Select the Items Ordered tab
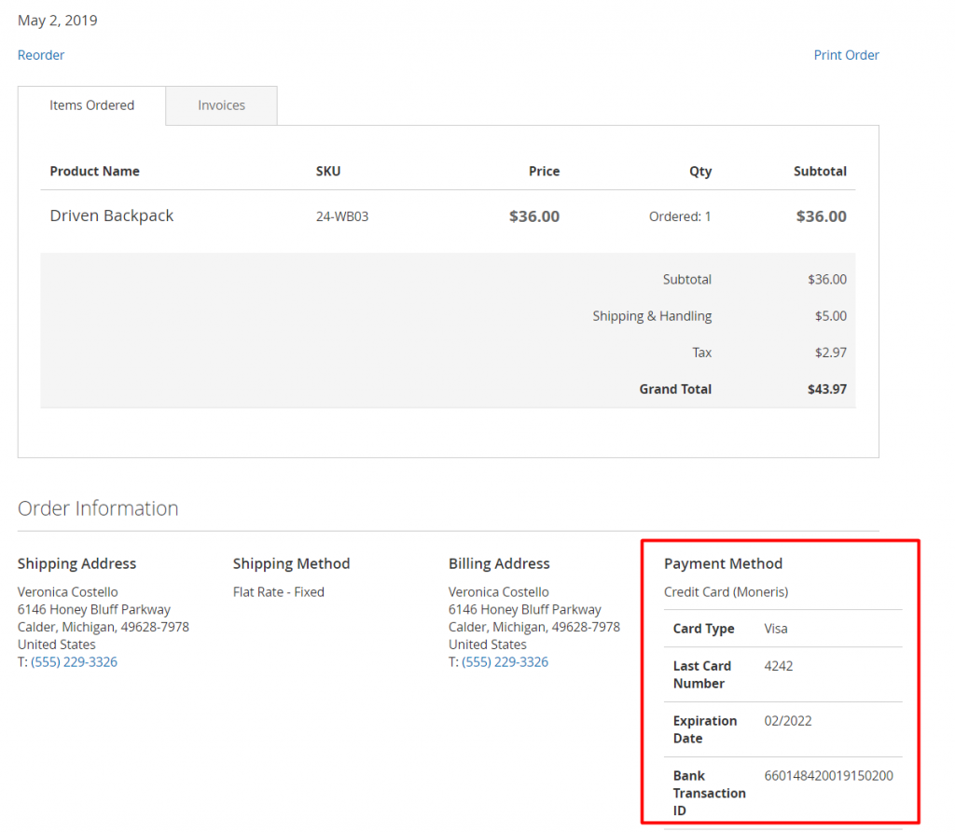Viewport: 955px width, 832px height. pyautogui.click(x=91, y=105)
